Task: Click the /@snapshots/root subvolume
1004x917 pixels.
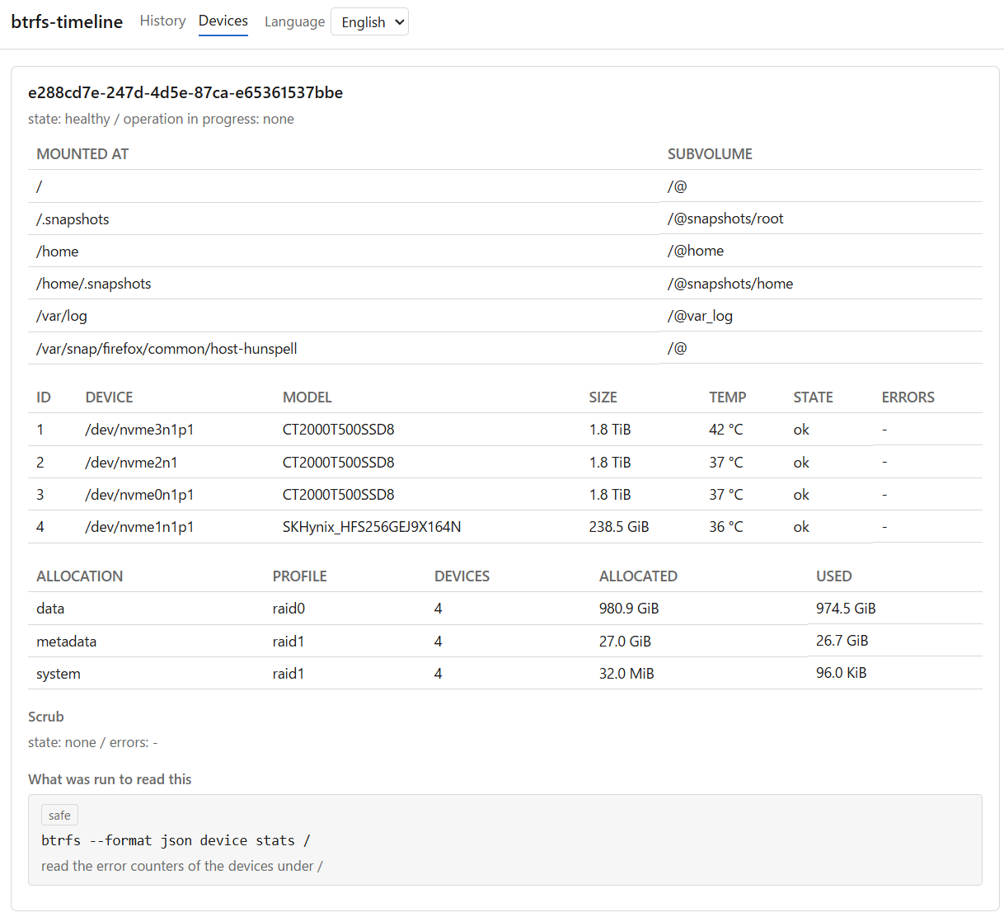Action: [x=725, y=219]
